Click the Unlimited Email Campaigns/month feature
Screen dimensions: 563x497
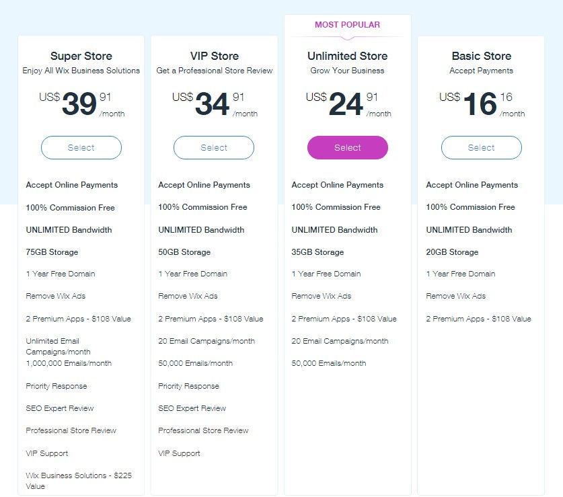coord(58,346)
